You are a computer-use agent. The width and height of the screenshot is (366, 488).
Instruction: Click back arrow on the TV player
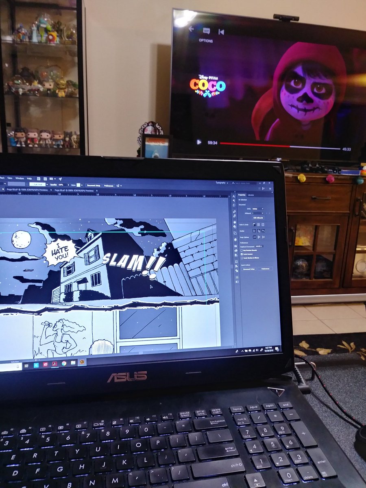(x=191, y=29)
